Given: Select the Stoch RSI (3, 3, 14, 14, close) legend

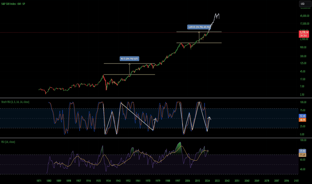Looking at the screenshot, I should pos(15,102).
